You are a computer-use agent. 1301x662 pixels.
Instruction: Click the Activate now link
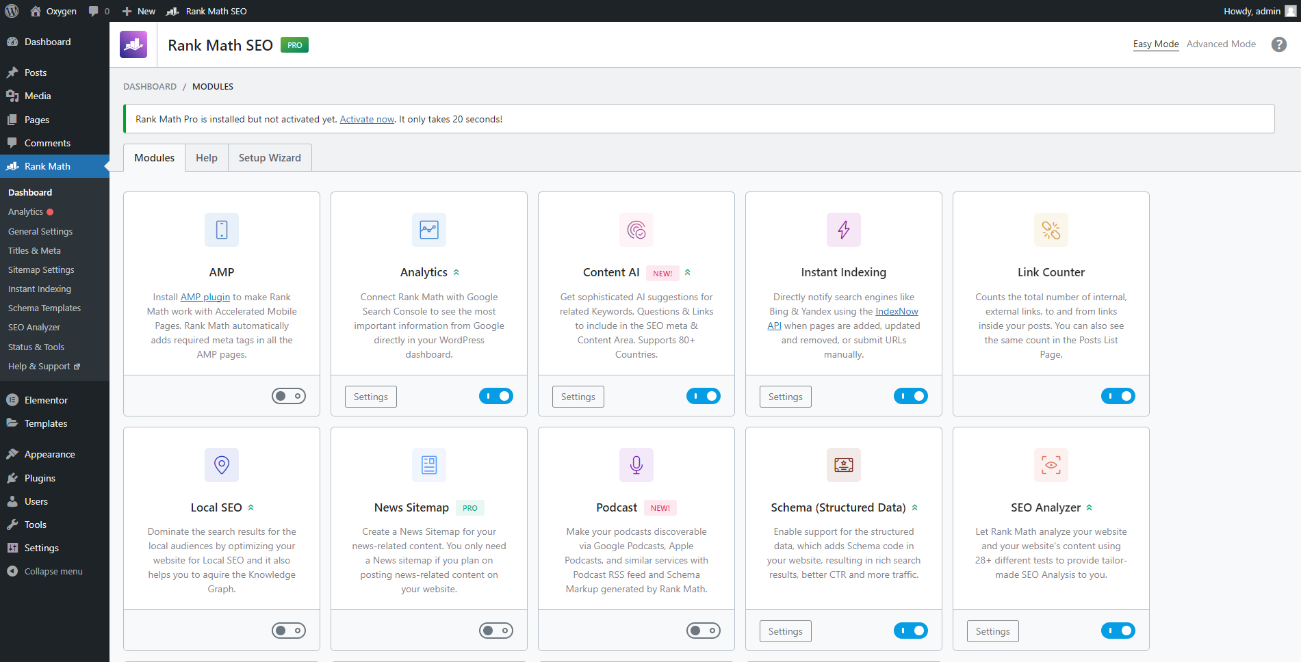[x=367, y=119]
